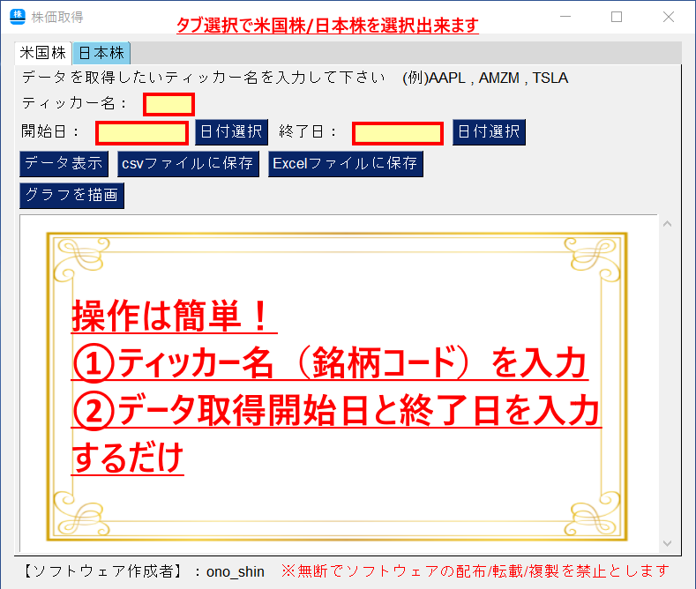Click the scrollbar down arrow

coord(667,543)
